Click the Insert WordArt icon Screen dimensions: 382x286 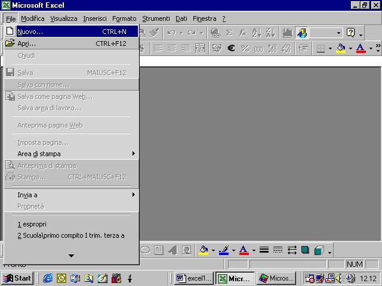pos(172,250)
